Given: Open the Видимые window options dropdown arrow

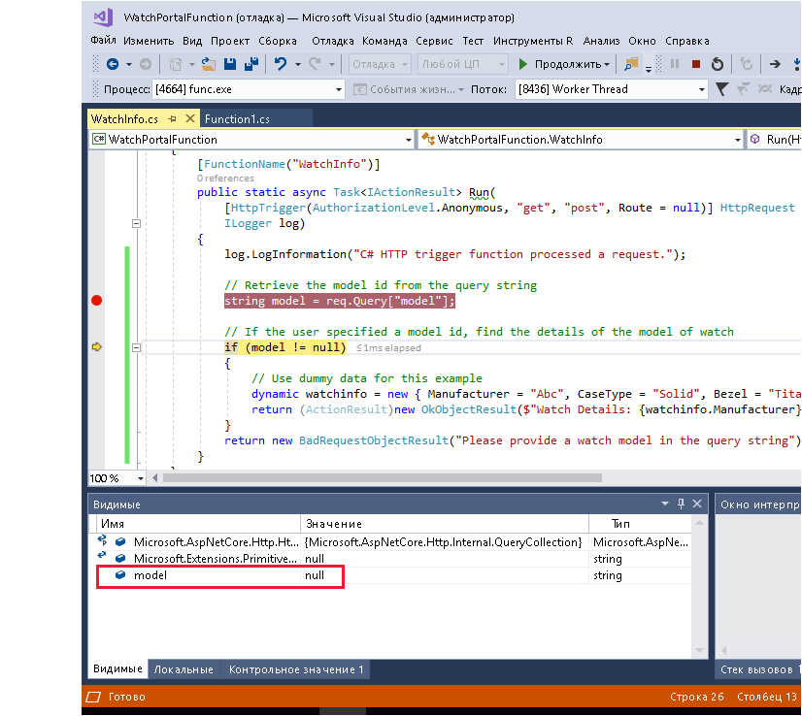Looking at the screenshot, I should (665, 504).
